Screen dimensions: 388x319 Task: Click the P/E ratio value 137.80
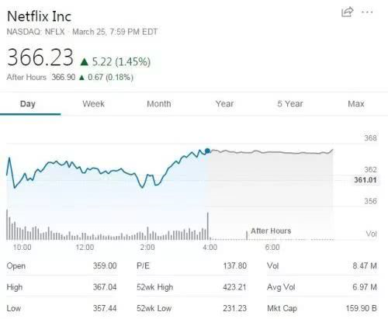(235, 265)
